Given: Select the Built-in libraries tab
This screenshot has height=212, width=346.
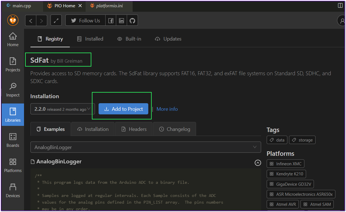Looking at the screenshot, I should pos(129,39).
